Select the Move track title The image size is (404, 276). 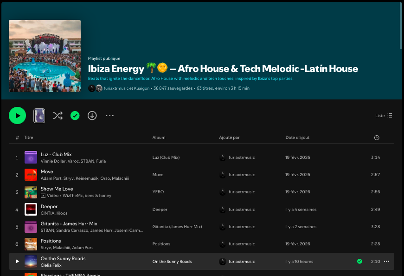(47, 172)
